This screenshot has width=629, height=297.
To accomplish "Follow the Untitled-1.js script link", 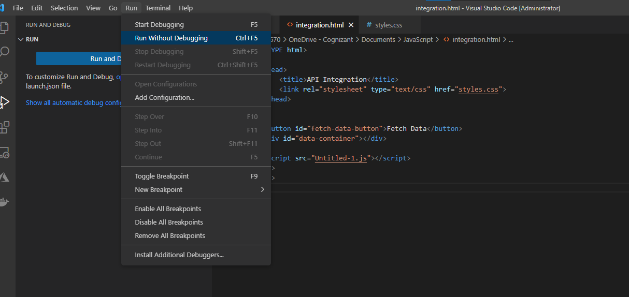I will point(340,158).
